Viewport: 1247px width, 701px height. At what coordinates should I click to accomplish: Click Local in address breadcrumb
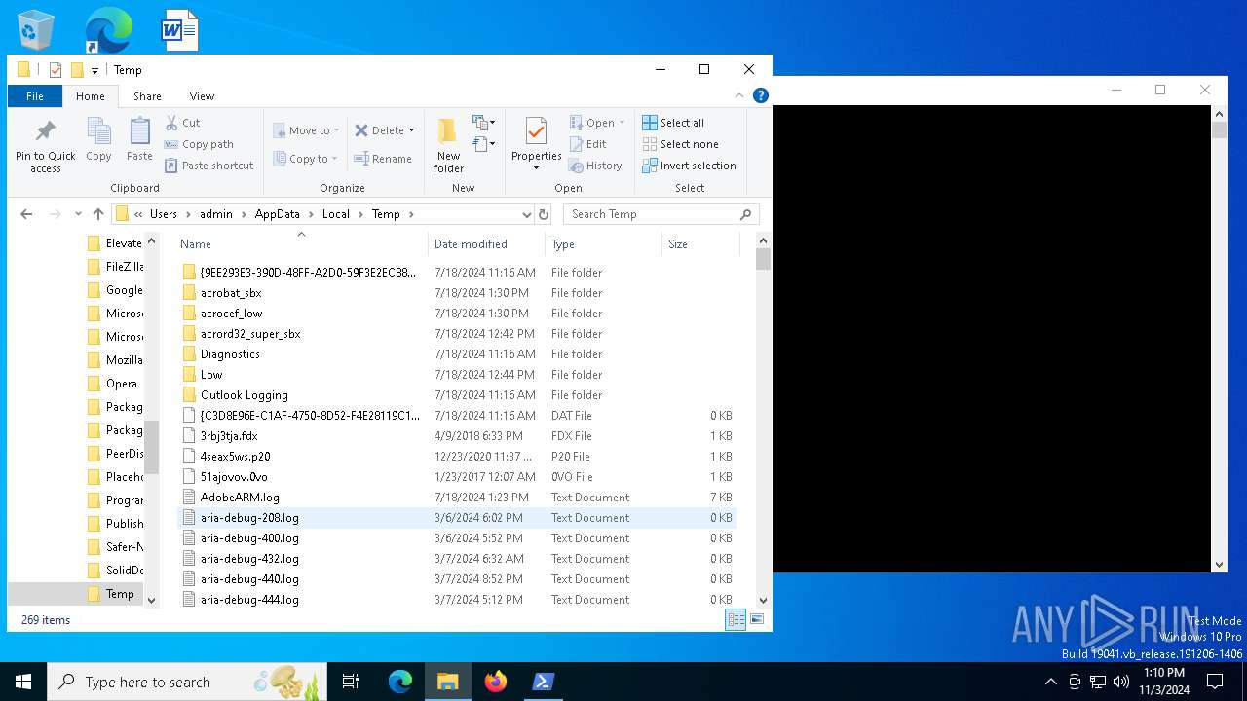(x=336, y=214)
